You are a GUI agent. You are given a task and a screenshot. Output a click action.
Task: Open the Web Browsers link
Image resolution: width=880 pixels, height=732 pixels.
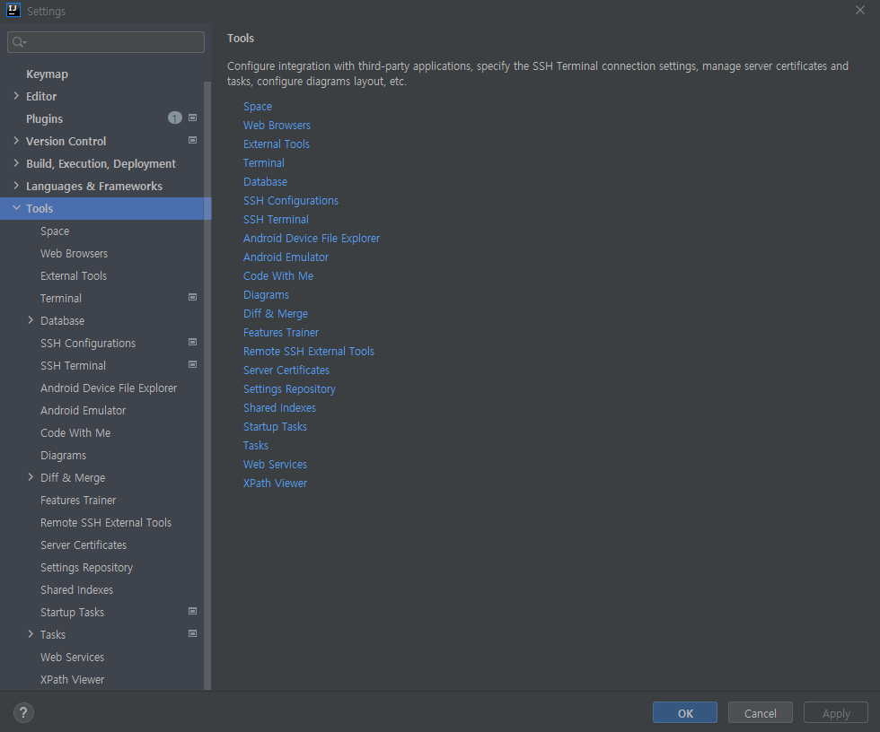277,125
